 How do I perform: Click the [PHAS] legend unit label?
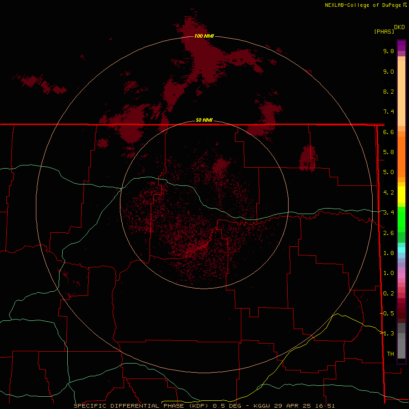point(384,31)
